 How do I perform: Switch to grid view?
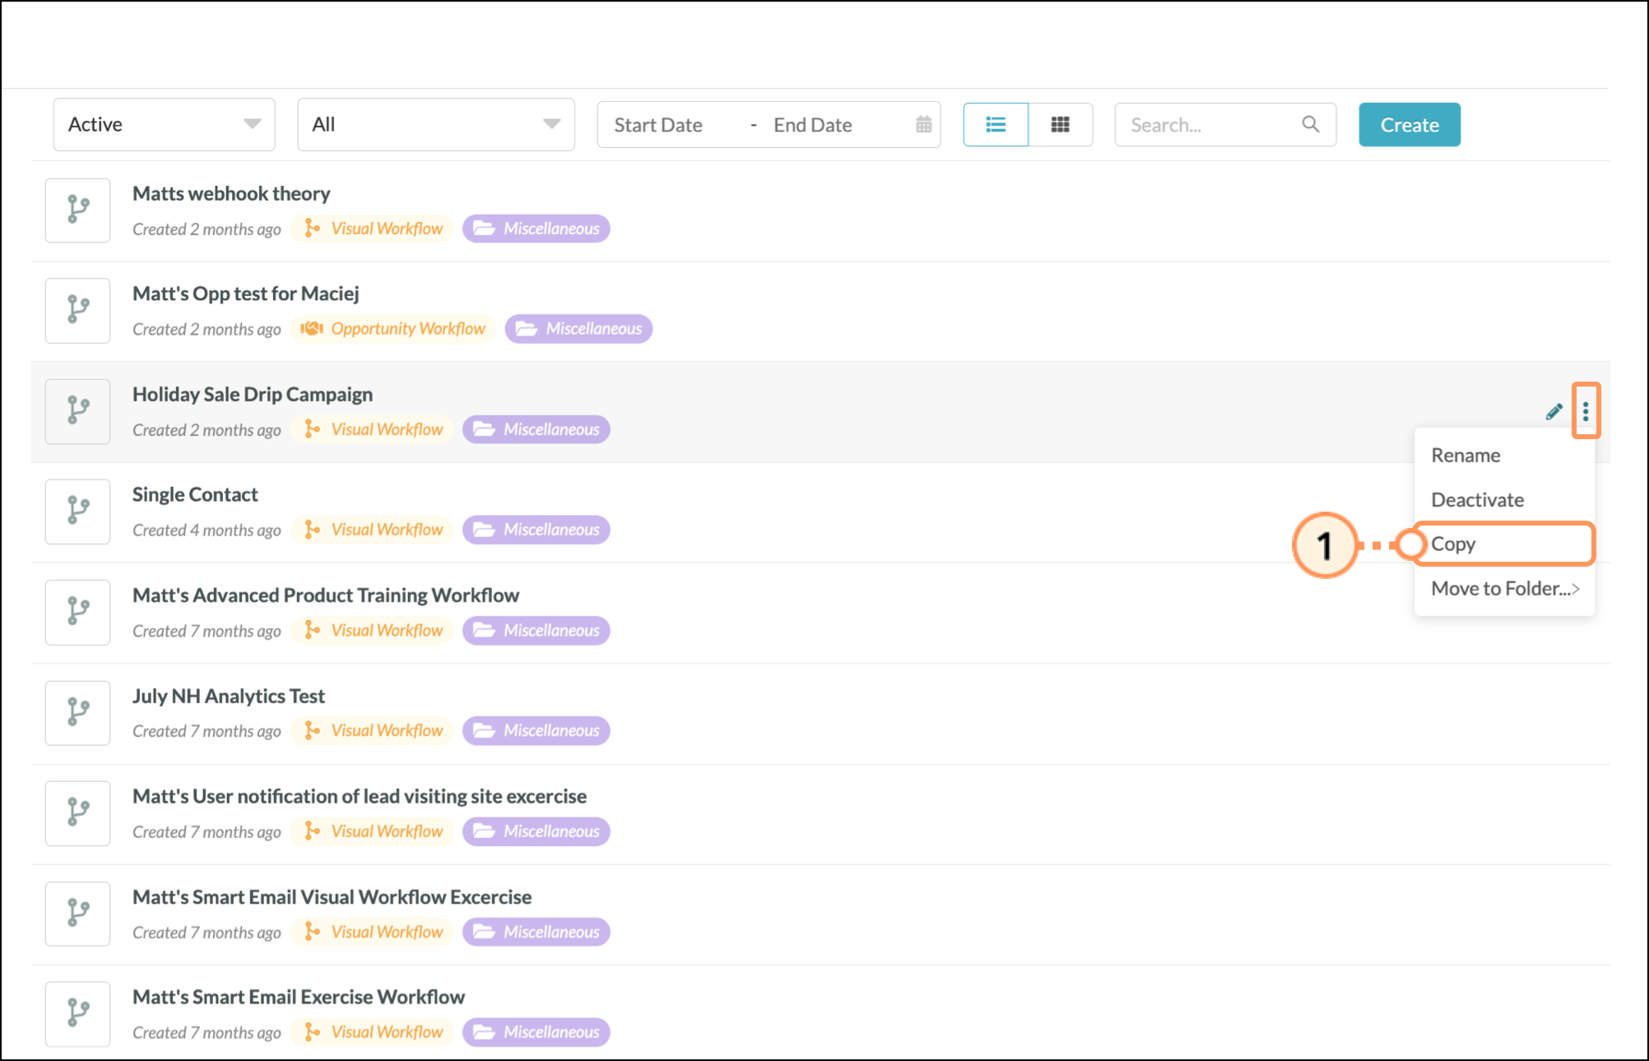pos(1060,125)
